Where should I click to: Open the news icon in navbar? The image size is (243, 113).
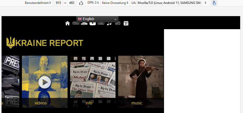click(76, 23)
